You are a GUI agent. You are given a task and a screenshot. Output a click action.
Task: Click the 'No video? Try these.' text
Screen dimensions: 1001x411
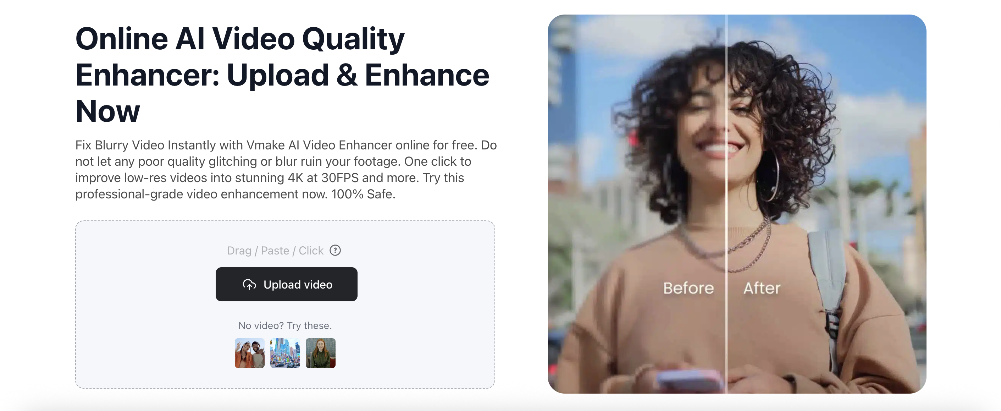pyautogui.click(x=285, y=325)
